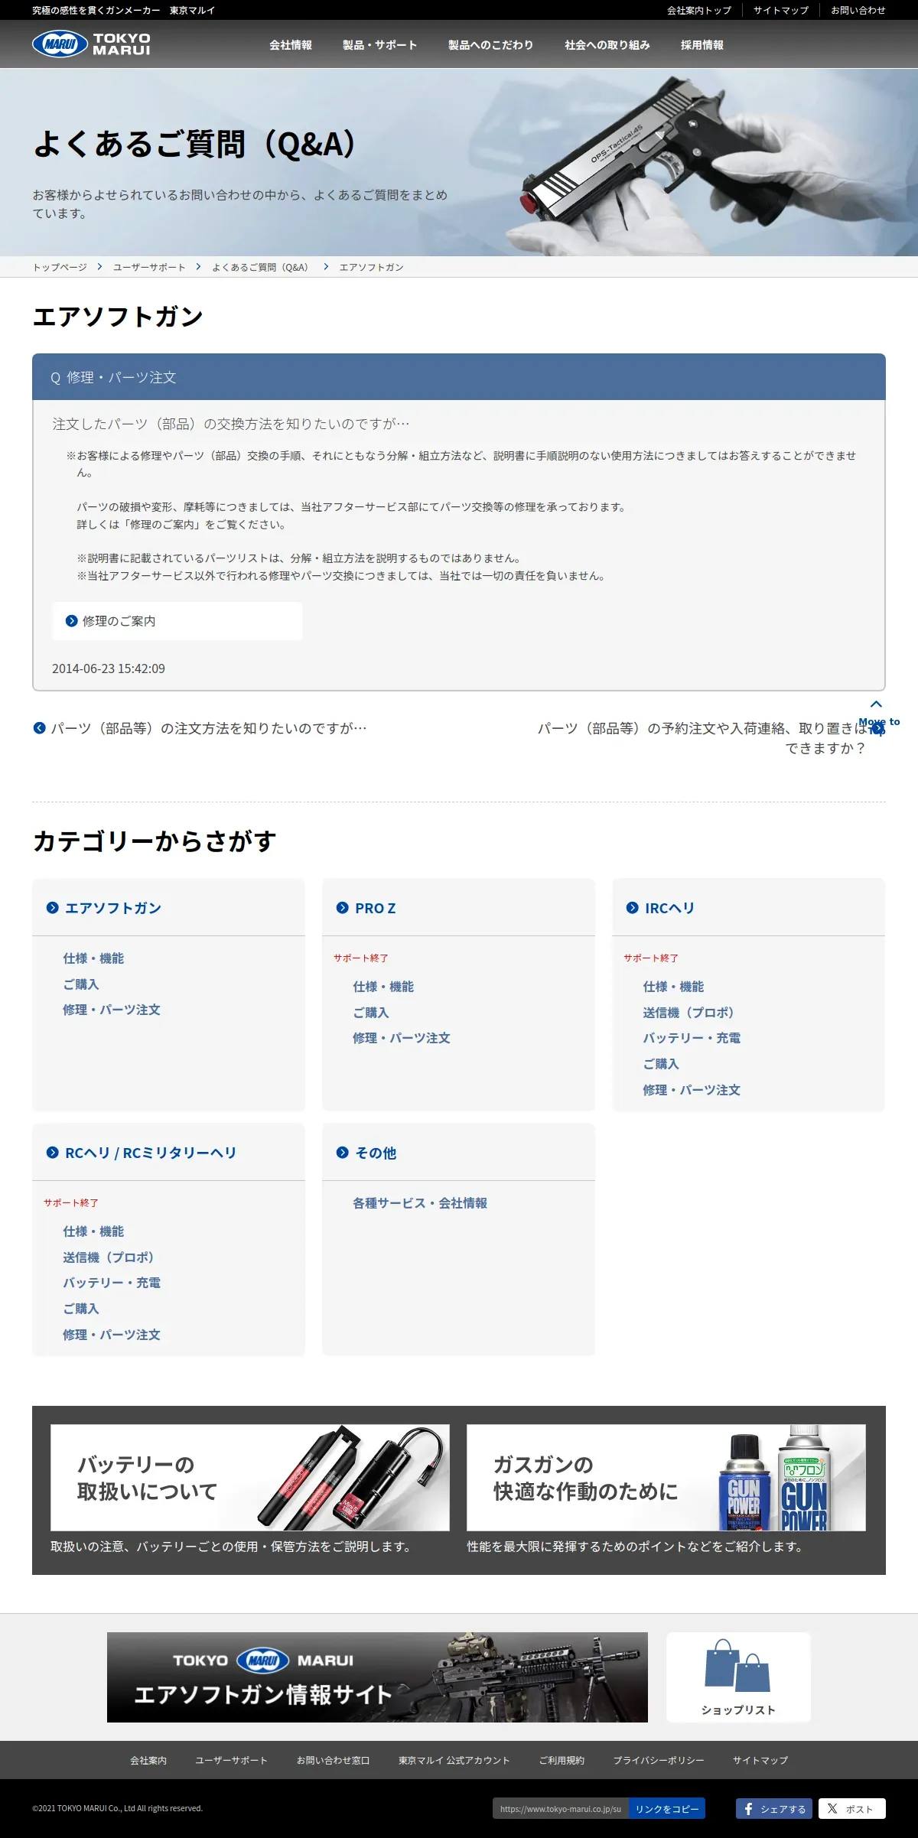918x1838 pixels.
Task: Open IRCヘリ category heading
Action: [x=669, y=908]
